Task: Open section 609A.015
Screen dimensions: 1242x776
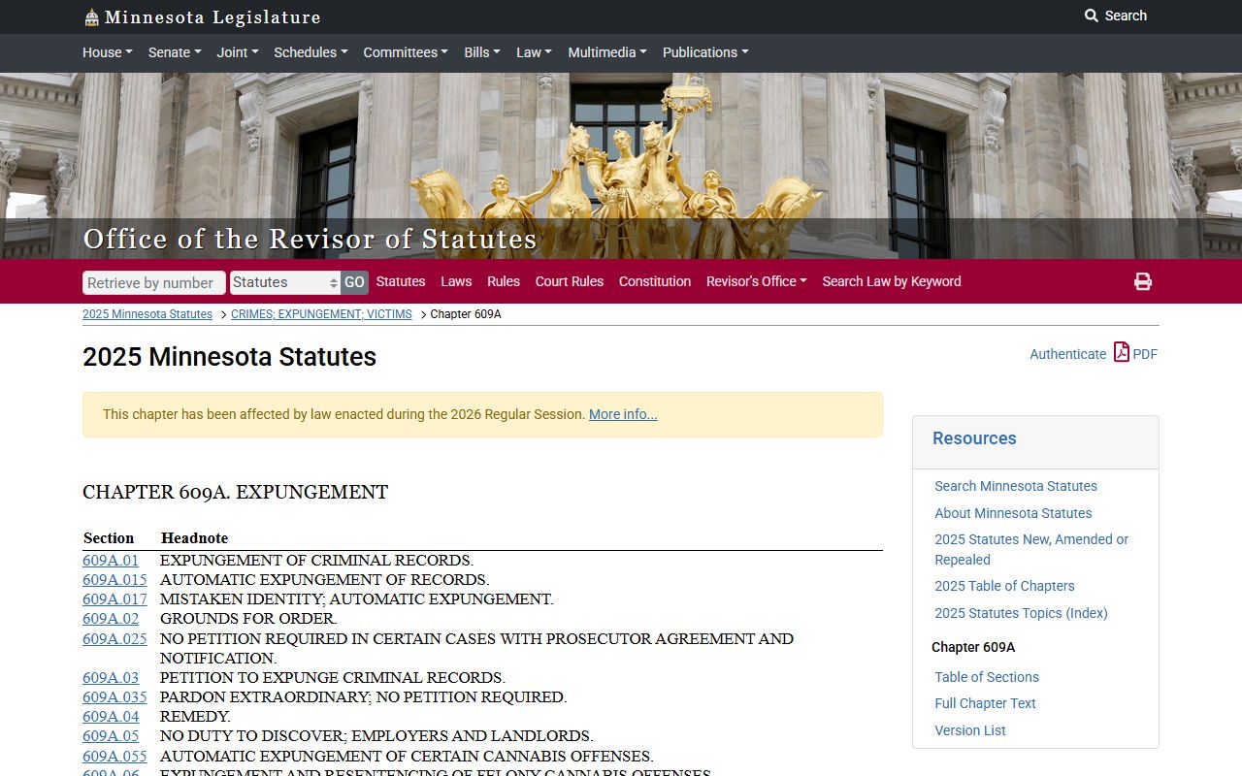Action: [114, 580]
